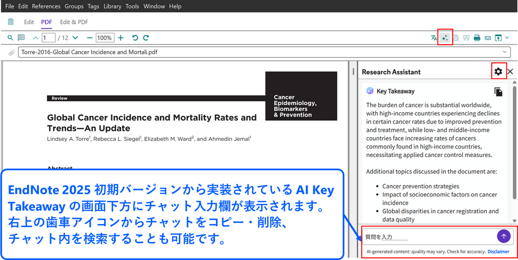Open the sticky note comment tool

pos(21,38)
